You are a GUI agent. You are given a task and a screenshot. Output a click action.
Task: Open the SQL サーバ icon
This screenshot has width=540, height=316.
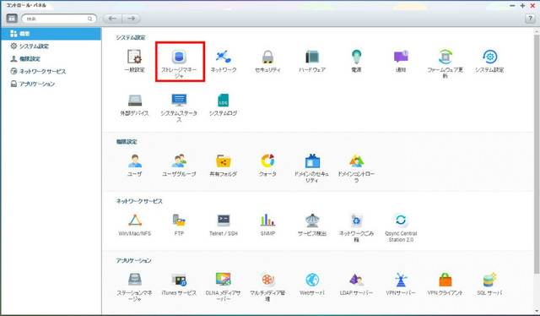[489, 280]
